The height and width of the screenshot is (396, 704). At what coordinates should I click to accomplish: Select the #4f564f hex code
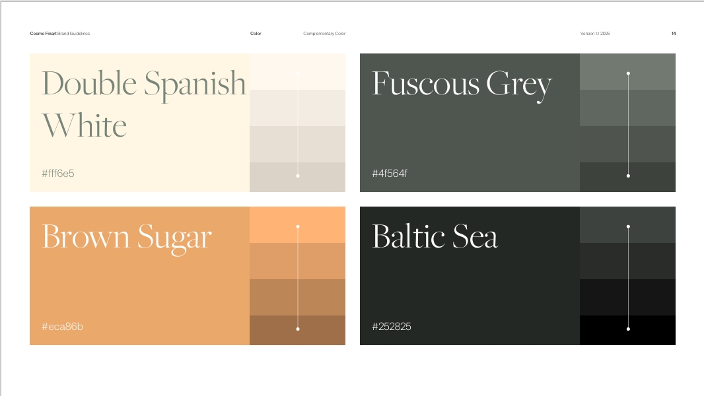click(390, 174)
